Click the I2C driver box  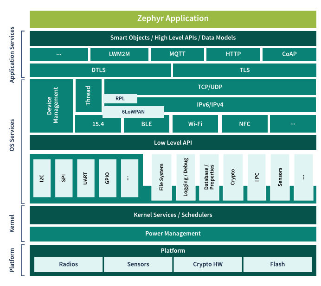tap(42, 178)
